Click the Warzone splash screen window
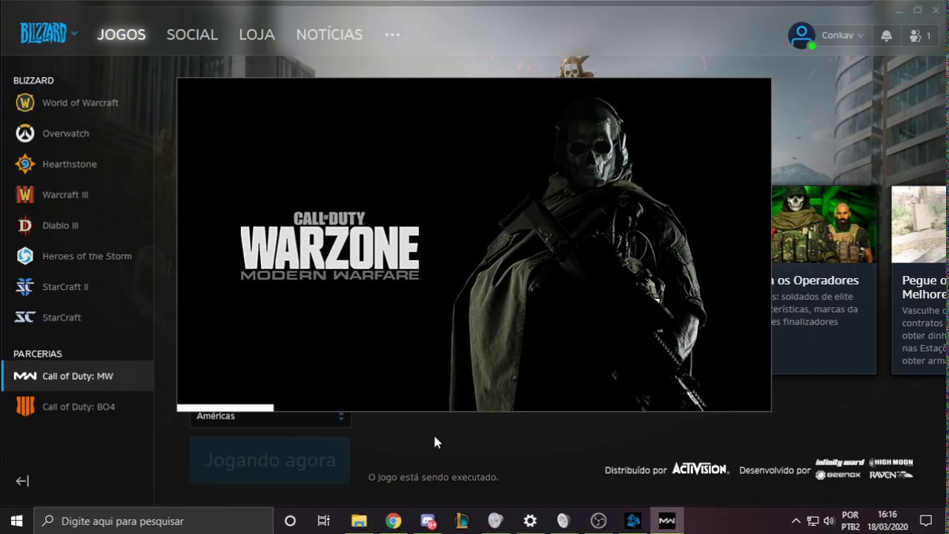This screenshot has height=534, width=949. 474,244
